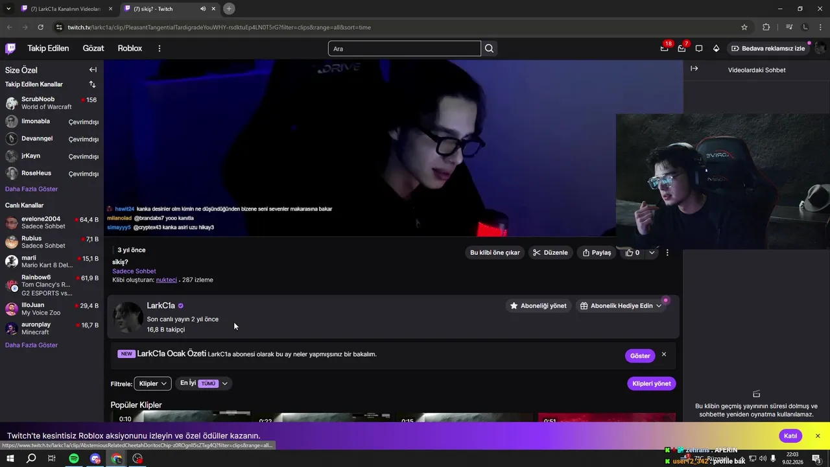830x467 pixels.
Task: Go to the Takip Edilen tab
Action: (x=48, y=49)
